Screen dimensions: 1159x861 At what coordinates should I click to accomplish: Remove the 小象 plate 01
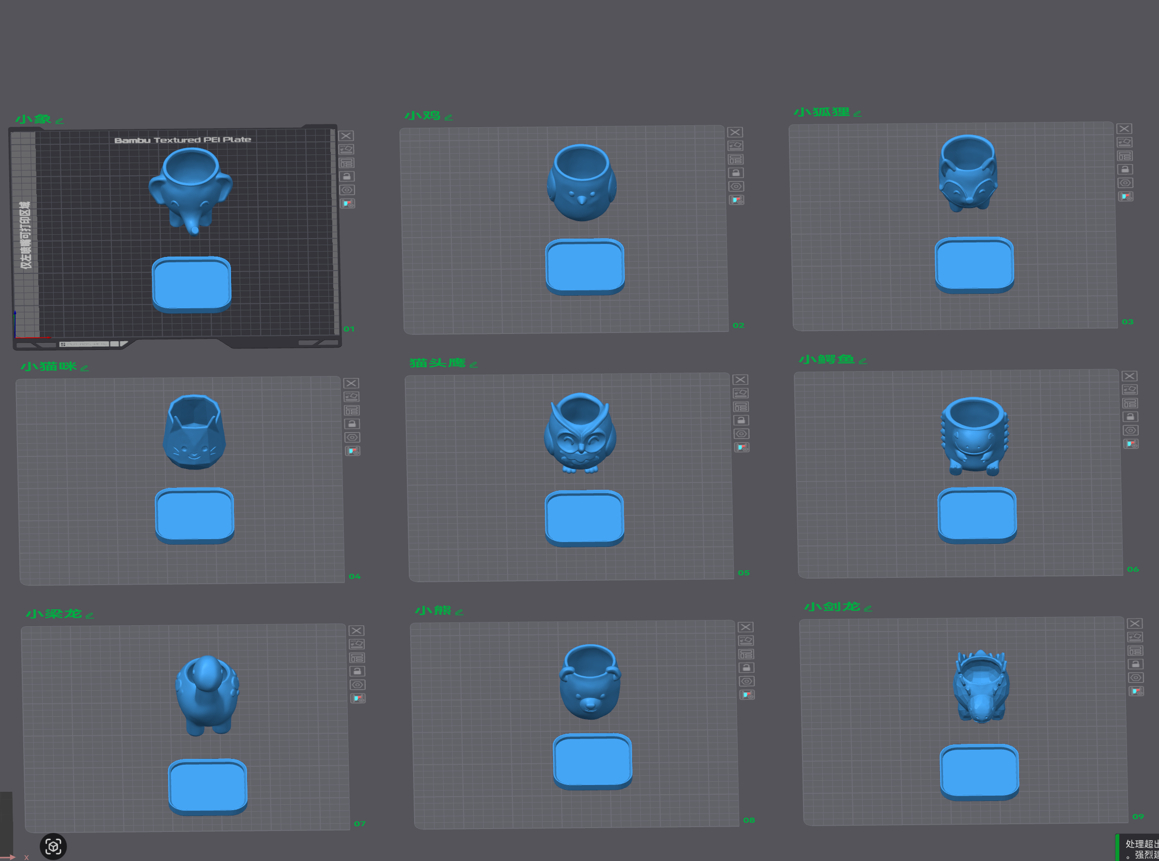click(x=346, y=136)
